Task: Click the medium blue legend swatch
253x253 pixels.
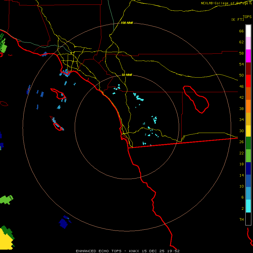Action: (248, 181)
